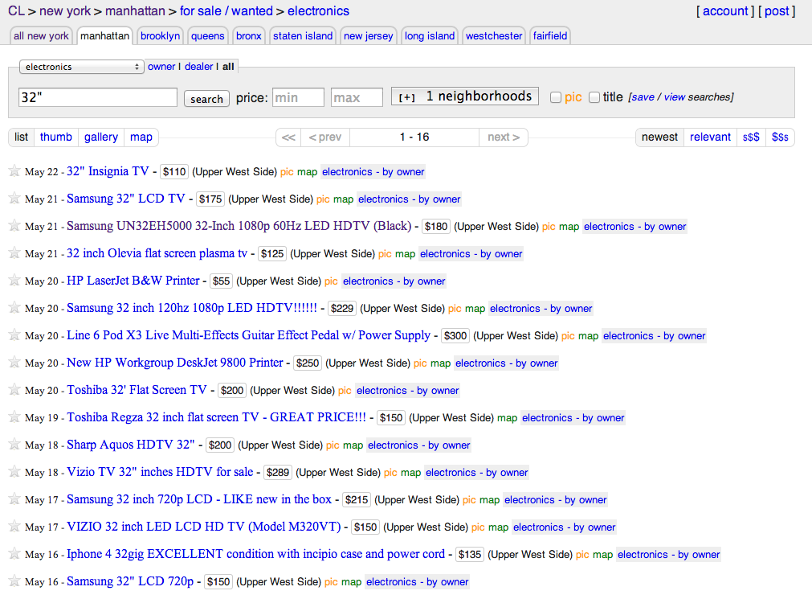Open the electronics category dropdown
This screenshot has height=599, width=812.
pos(81,67)
